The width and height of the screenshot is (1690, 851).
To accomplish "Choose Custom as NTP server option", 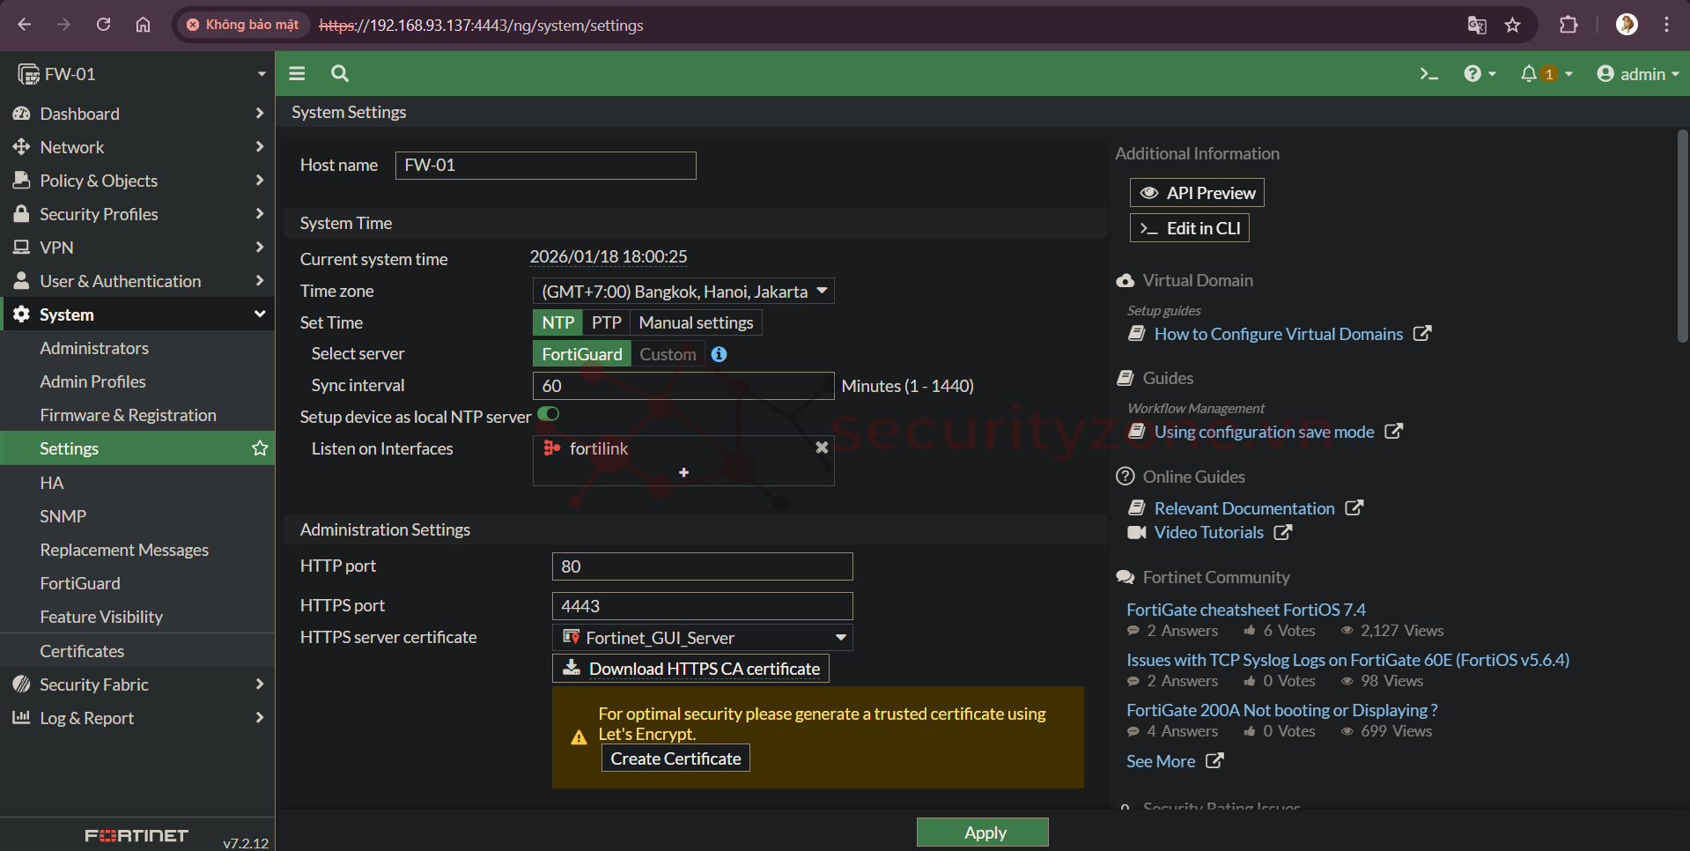I will pyautogui.click(x=668, y=354).
